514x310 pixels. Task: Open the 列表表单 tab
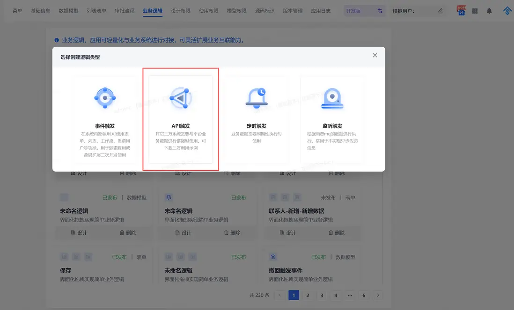[96, 11]
